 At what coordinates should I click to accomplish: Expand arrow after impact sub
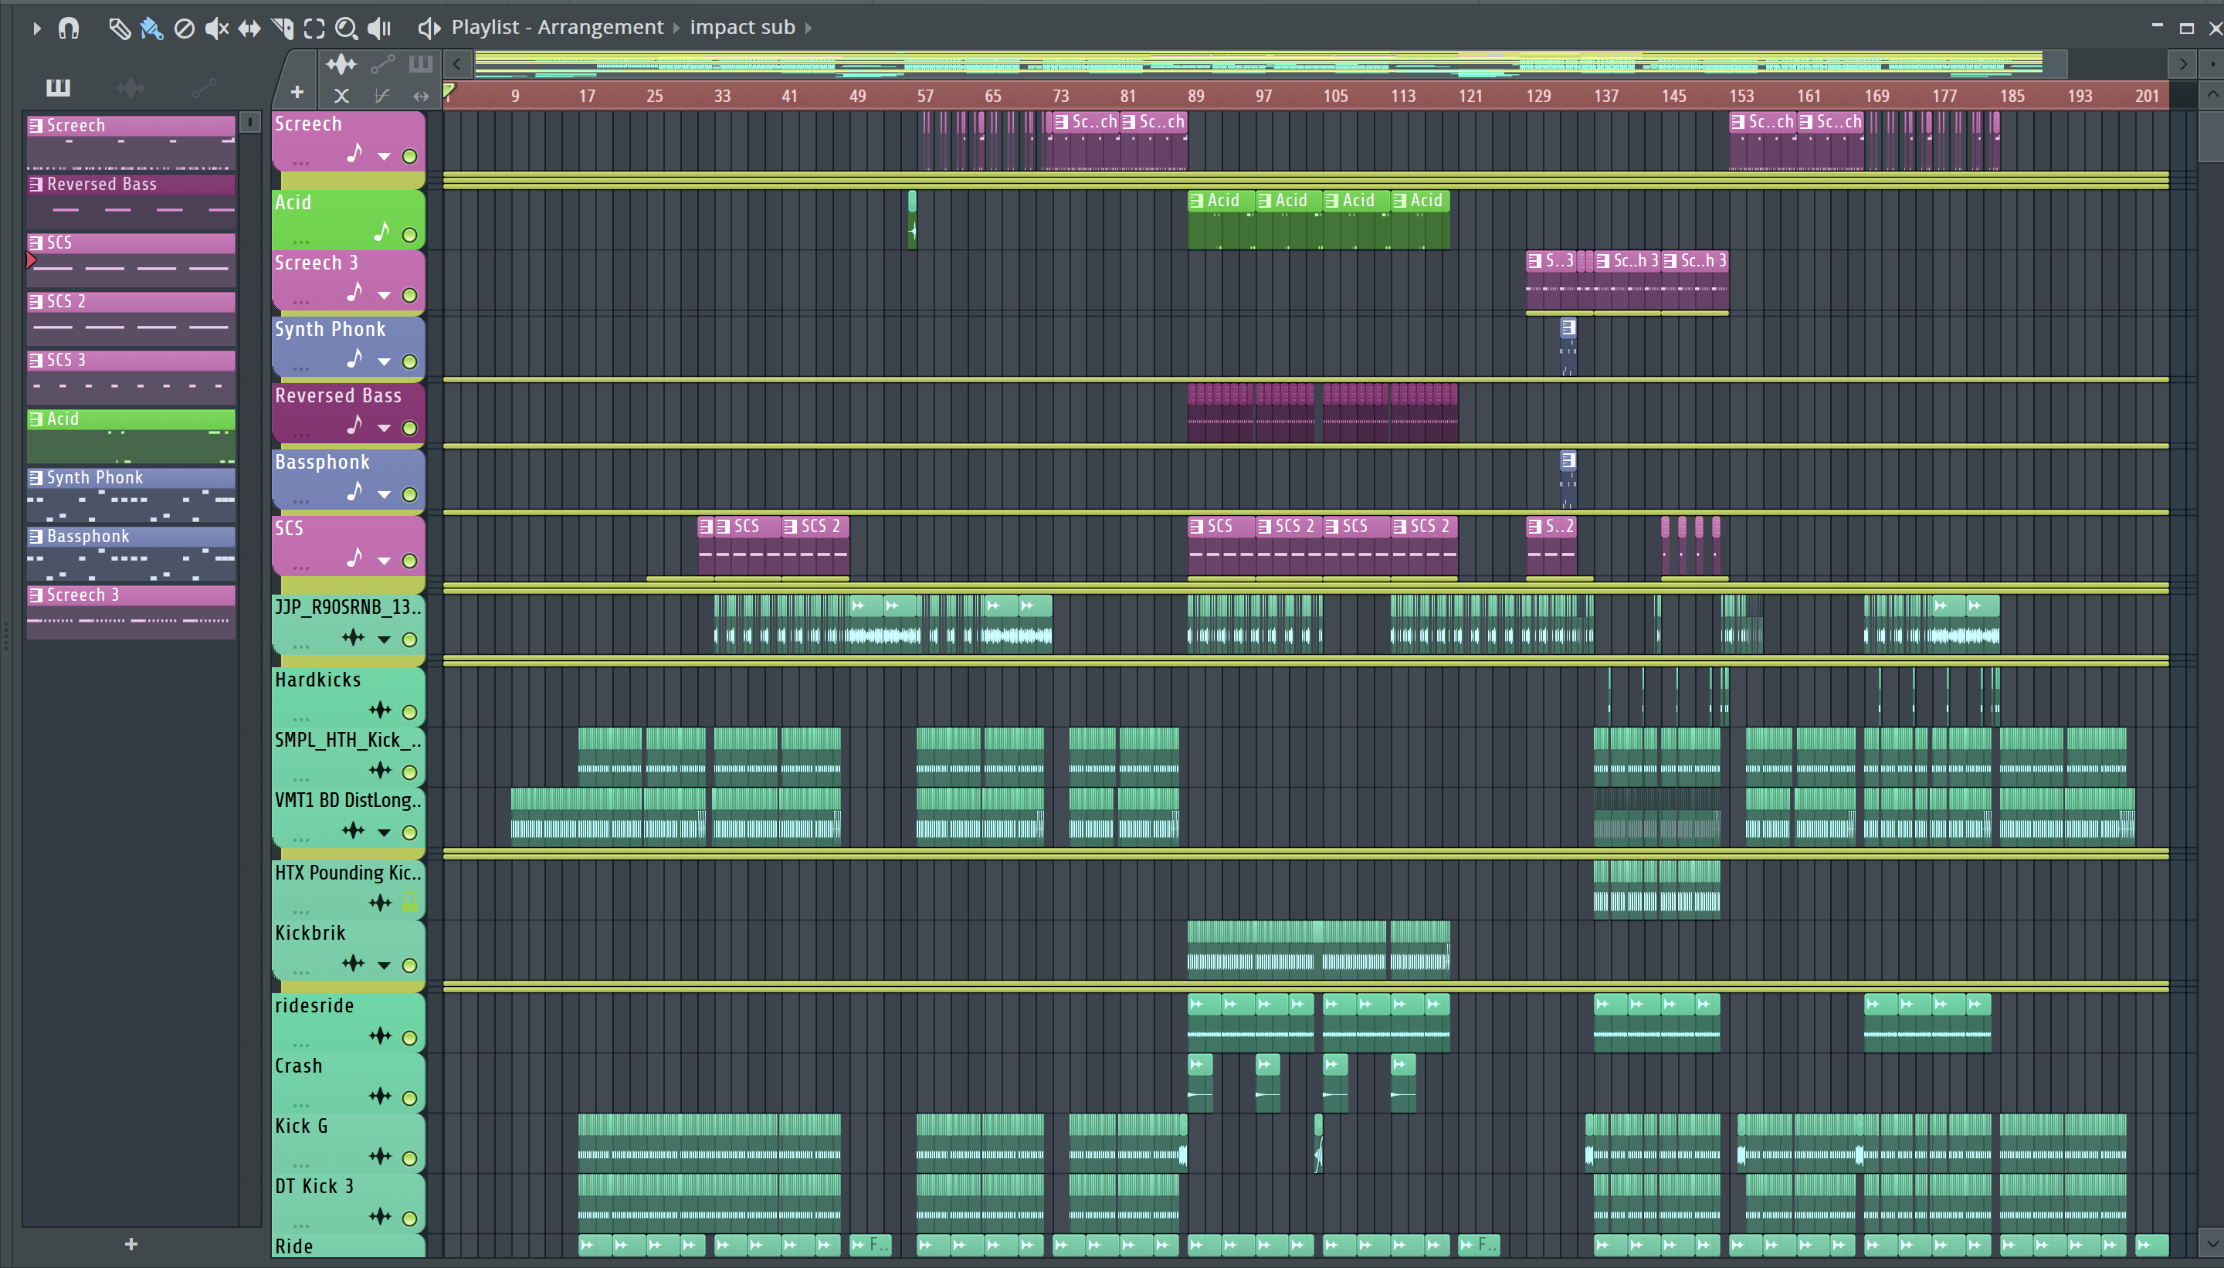[x=808, y=28]
